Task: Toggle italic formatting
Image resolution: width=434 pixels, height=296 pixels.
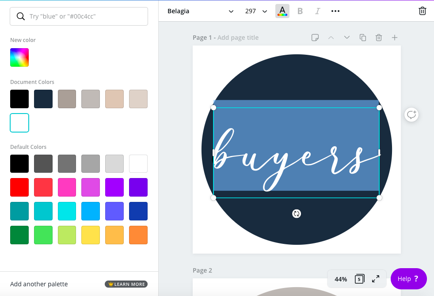Action: click(317, 11)
